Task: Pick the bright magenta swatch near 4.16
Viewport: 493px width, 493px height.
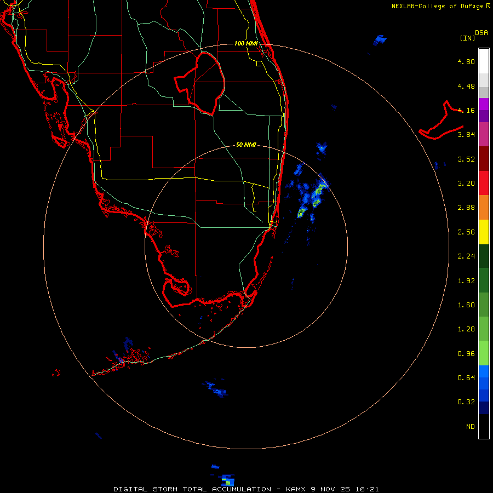Action: tap(484, 104)
